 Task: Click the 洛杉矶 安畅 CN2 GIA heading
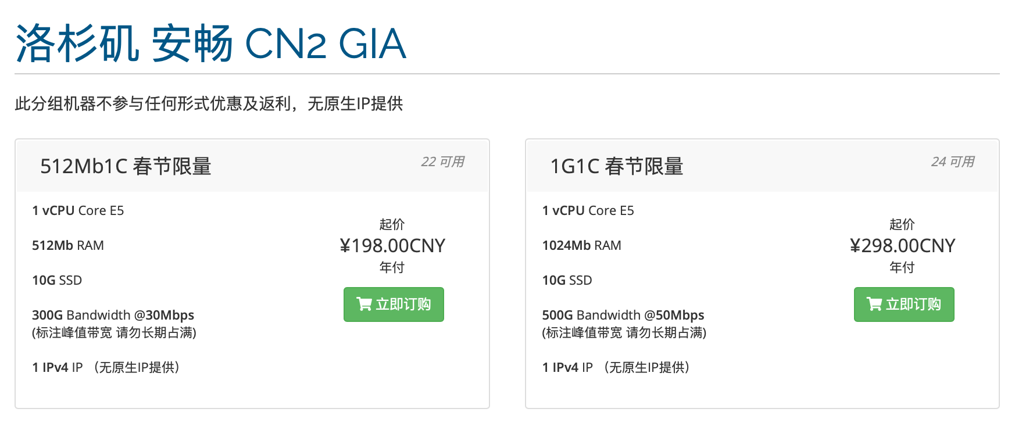(210, 44)
